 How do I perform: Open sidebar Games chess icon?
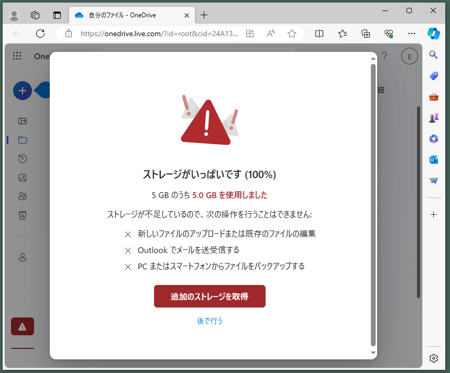(433, 118)
